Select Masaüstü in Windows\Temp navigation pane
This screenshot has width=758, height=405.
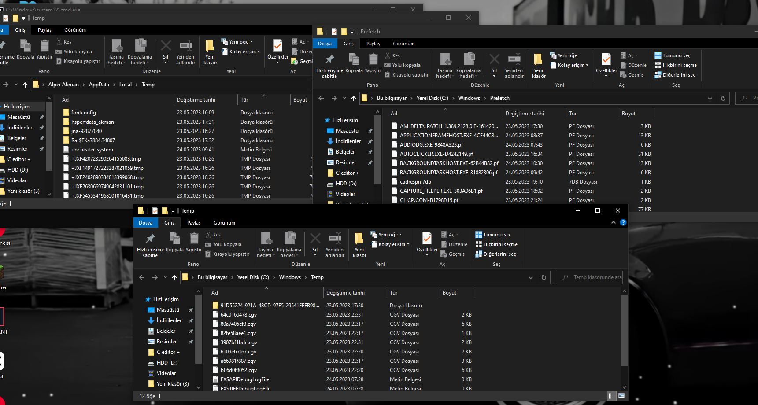coord(168,310)
